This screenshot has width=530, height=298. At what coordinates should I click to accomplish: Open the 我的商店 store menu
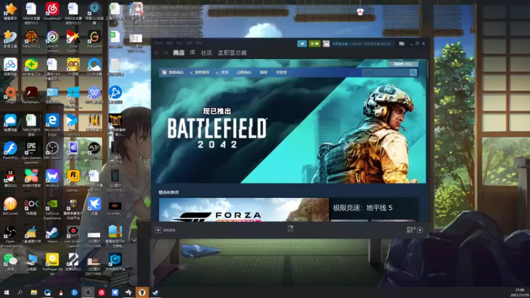click(x=173, y=72)
